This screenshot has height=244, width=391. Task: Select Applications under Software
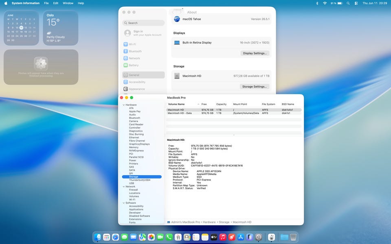click(x=136, y=209)
